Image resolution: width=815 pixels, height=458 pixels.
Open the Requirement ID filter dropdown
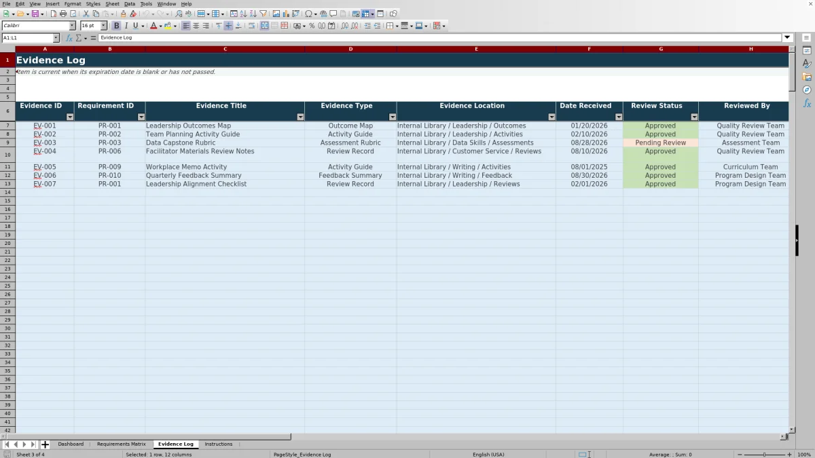point(141,117)
